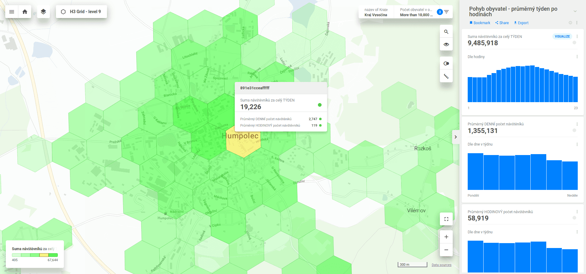Enter fullscreen map mode
The width and height of the screenshot is (586, 274).
click(x=446, y=219)
